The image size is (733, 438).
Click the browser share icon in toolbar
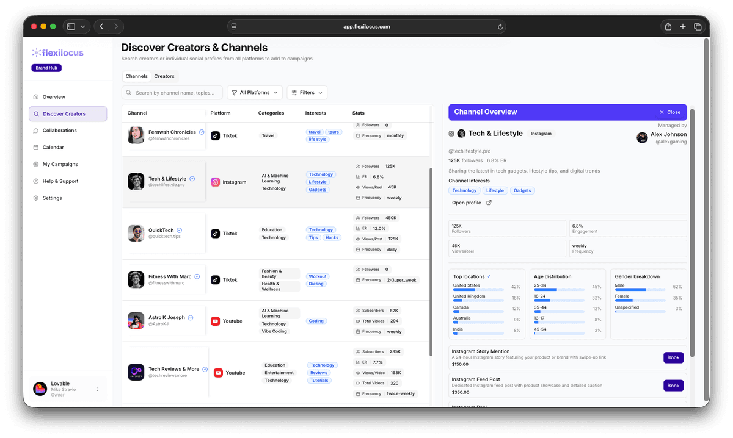point(668,26)
